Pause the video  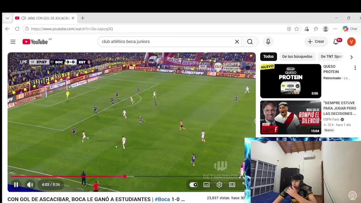tap(16, 185)
